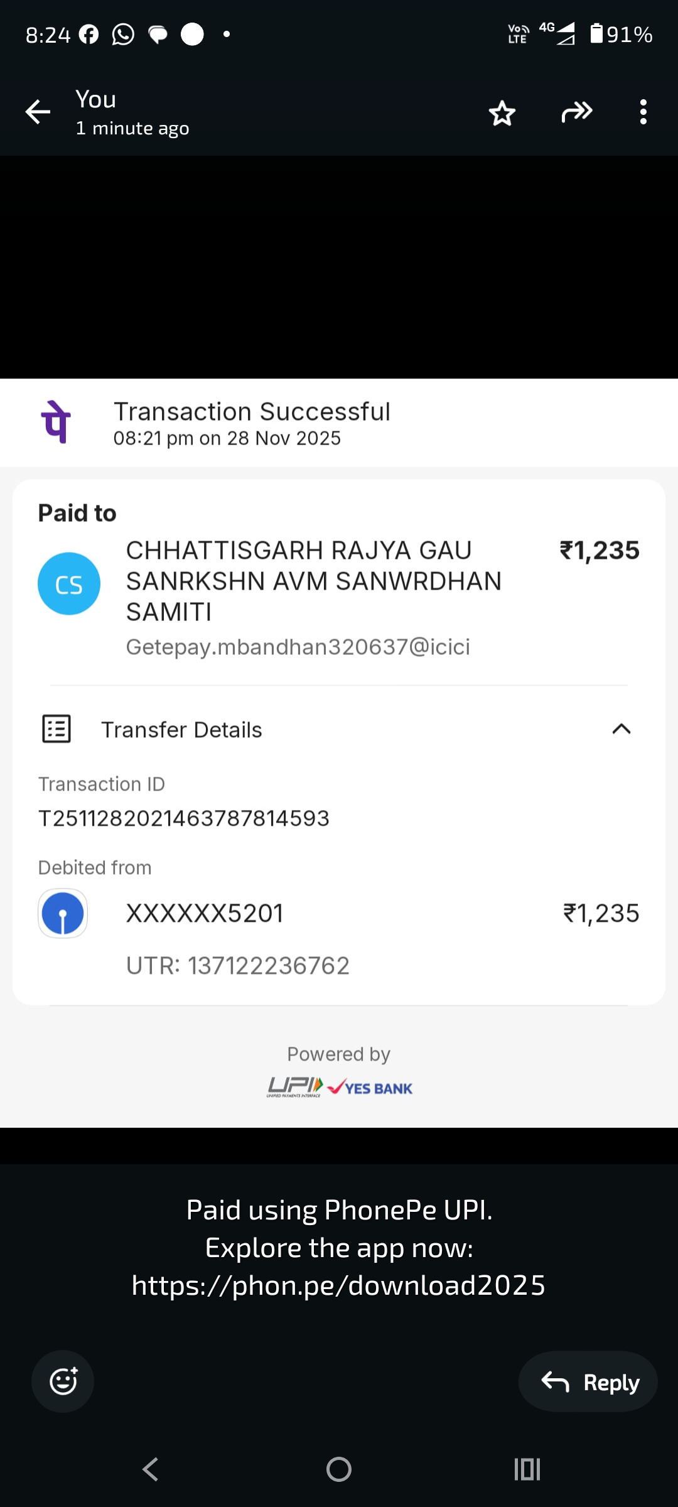Tap the Android back navigation button
The height and width of the screenshot is (1507, 678).
tap(151, 1469)
